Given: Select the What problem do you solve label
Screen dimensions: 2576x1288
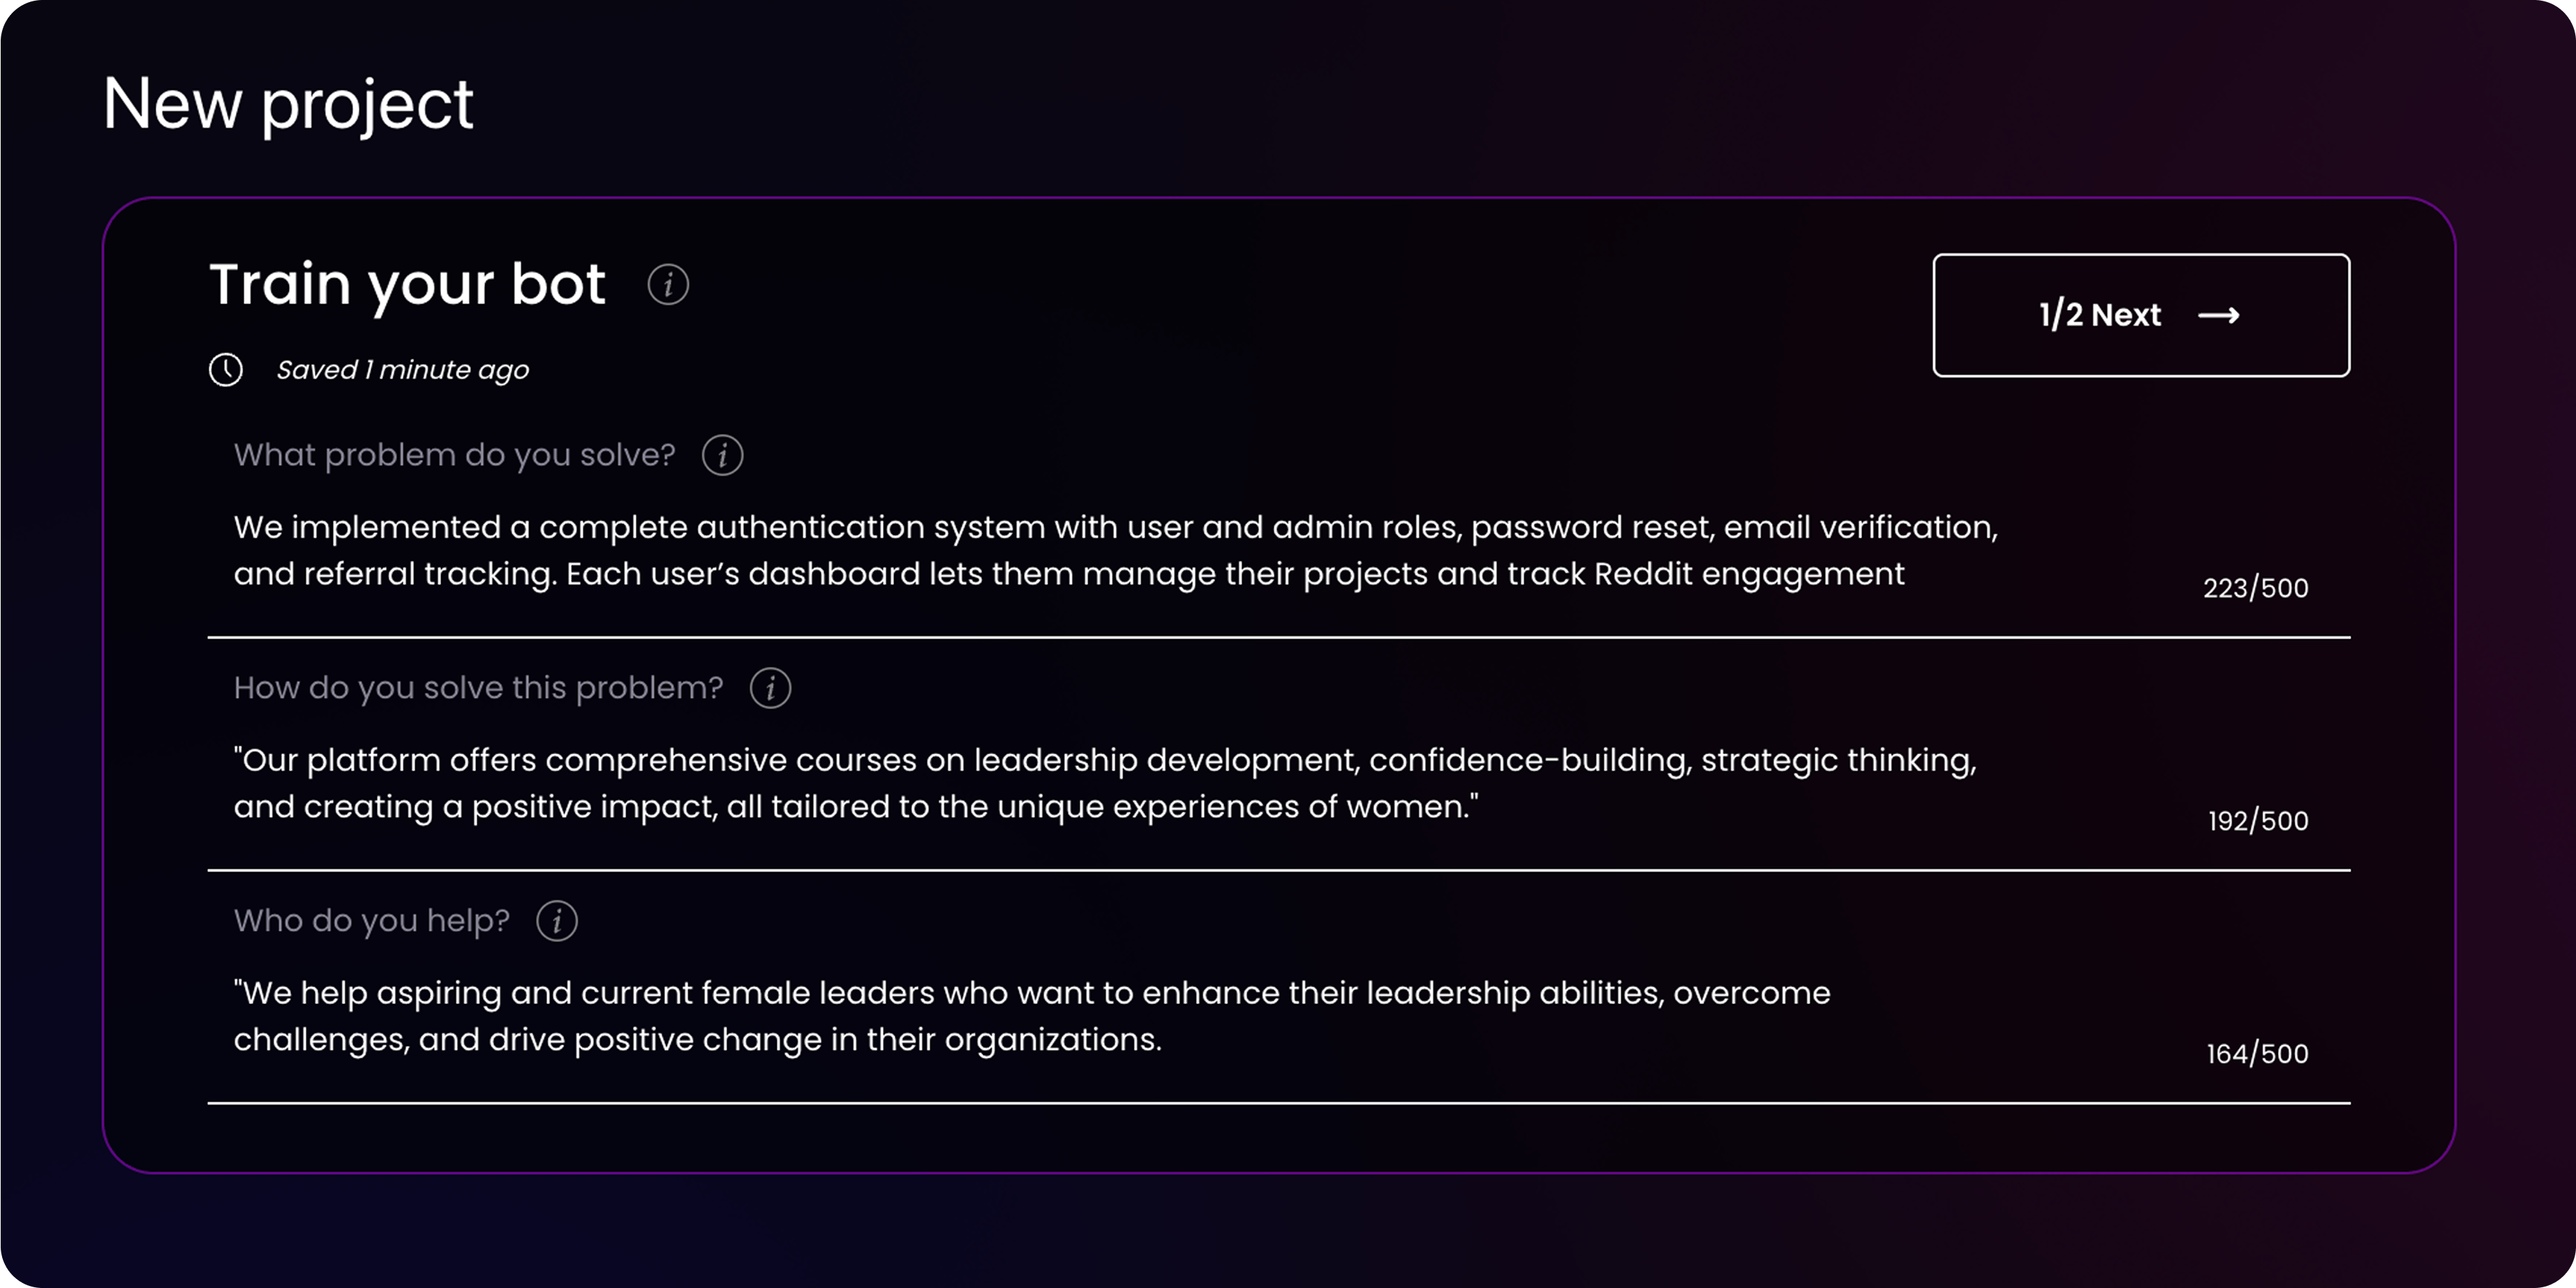Looking at the screenshot, I should pos(454,456).
